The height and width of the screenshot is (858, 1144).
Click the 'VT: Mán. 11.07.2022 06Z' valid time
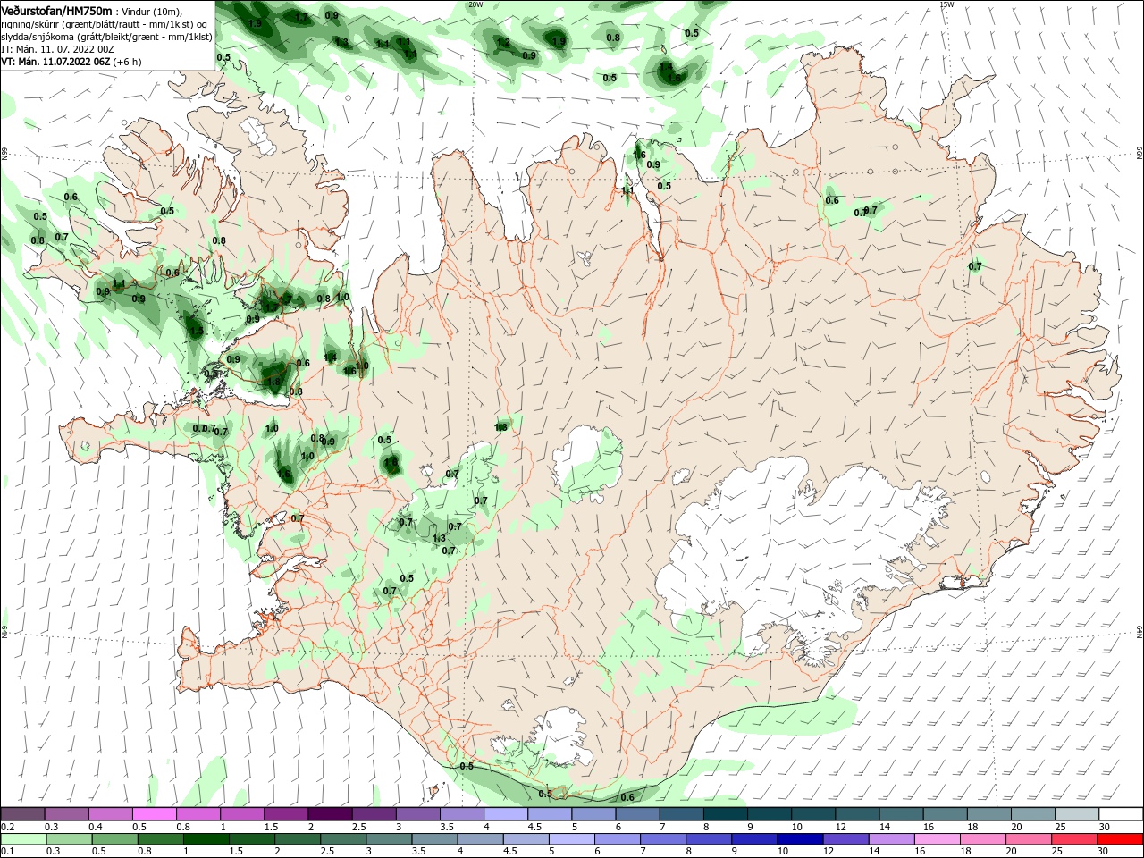[x=55, y=62]
